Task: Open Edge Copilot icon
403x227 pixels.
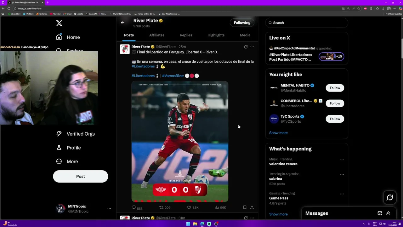Action: click(400, 9)
